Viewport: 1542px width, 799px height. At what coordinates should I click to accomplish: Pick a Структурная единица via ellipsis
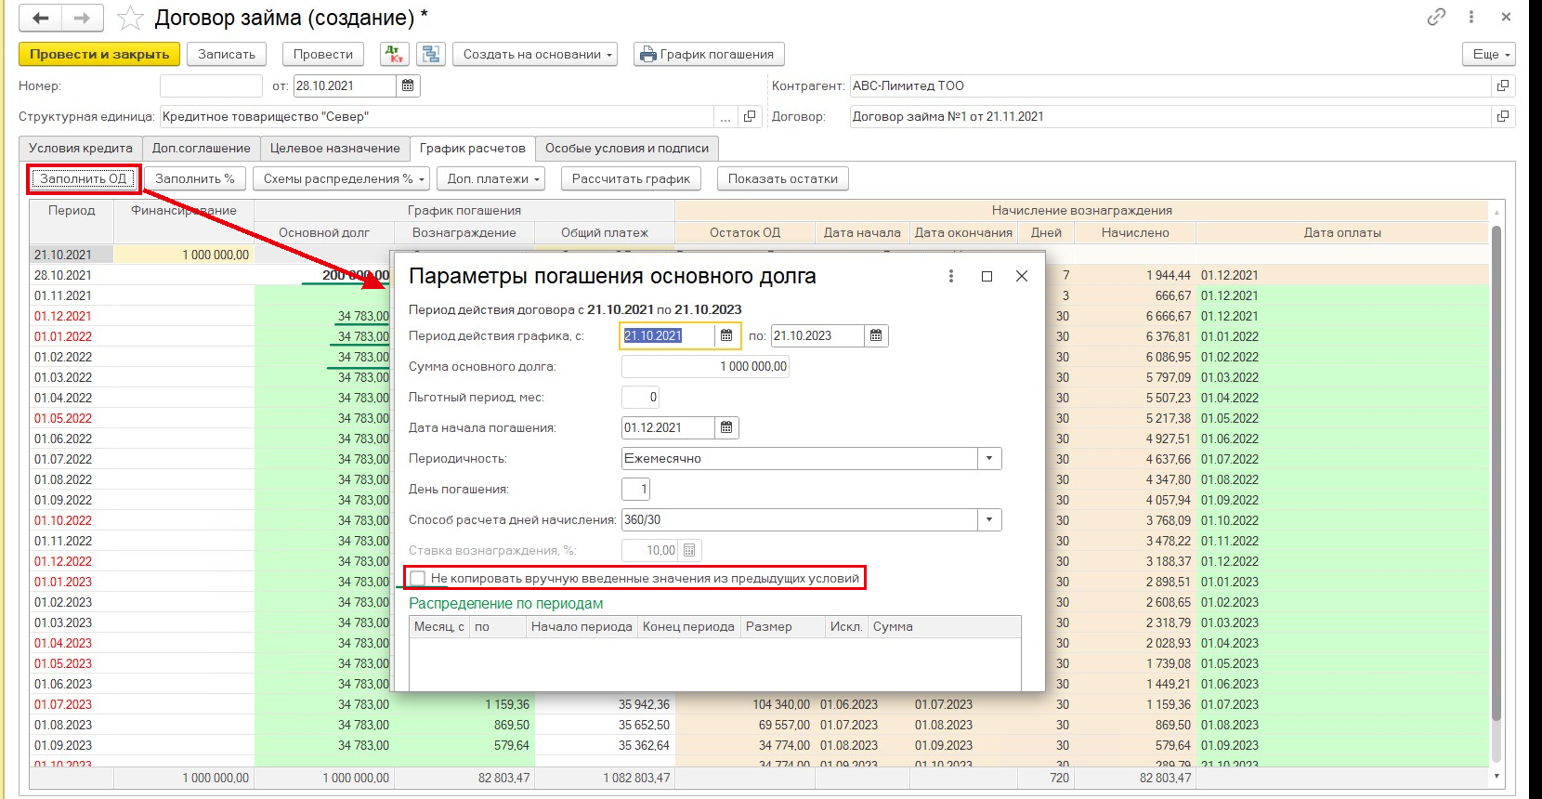pos(725,116)
